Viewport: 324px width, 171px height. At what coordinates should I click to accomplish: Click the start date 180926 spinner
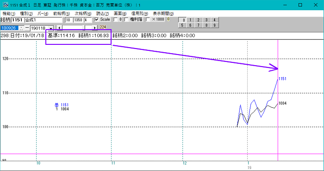[x=21, y=28]
